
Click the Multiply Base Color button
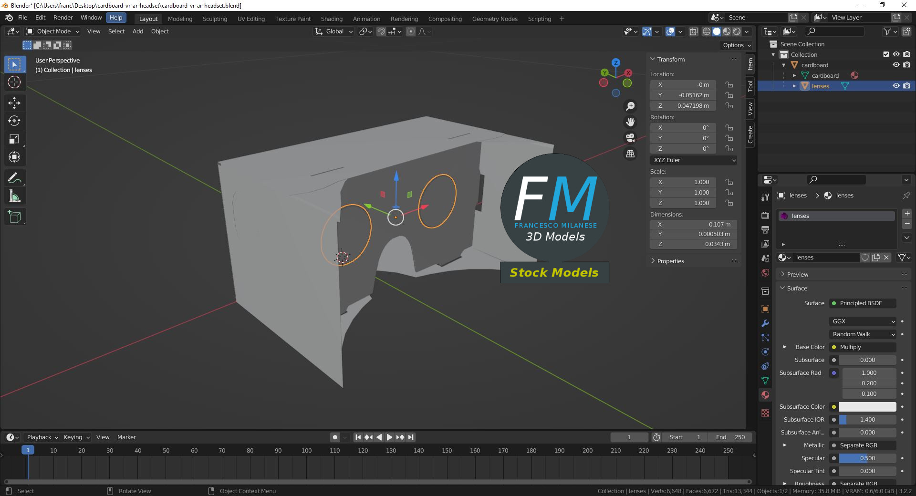pyautogui.click(x=863, y=347)
